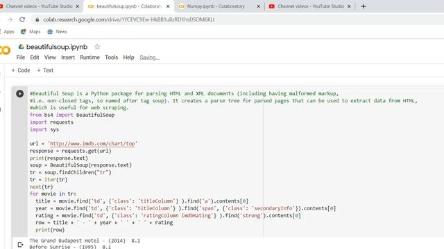This screenshot has height=249, width=444.
Task: Open the Help menu
Action: tap(128, 57)
